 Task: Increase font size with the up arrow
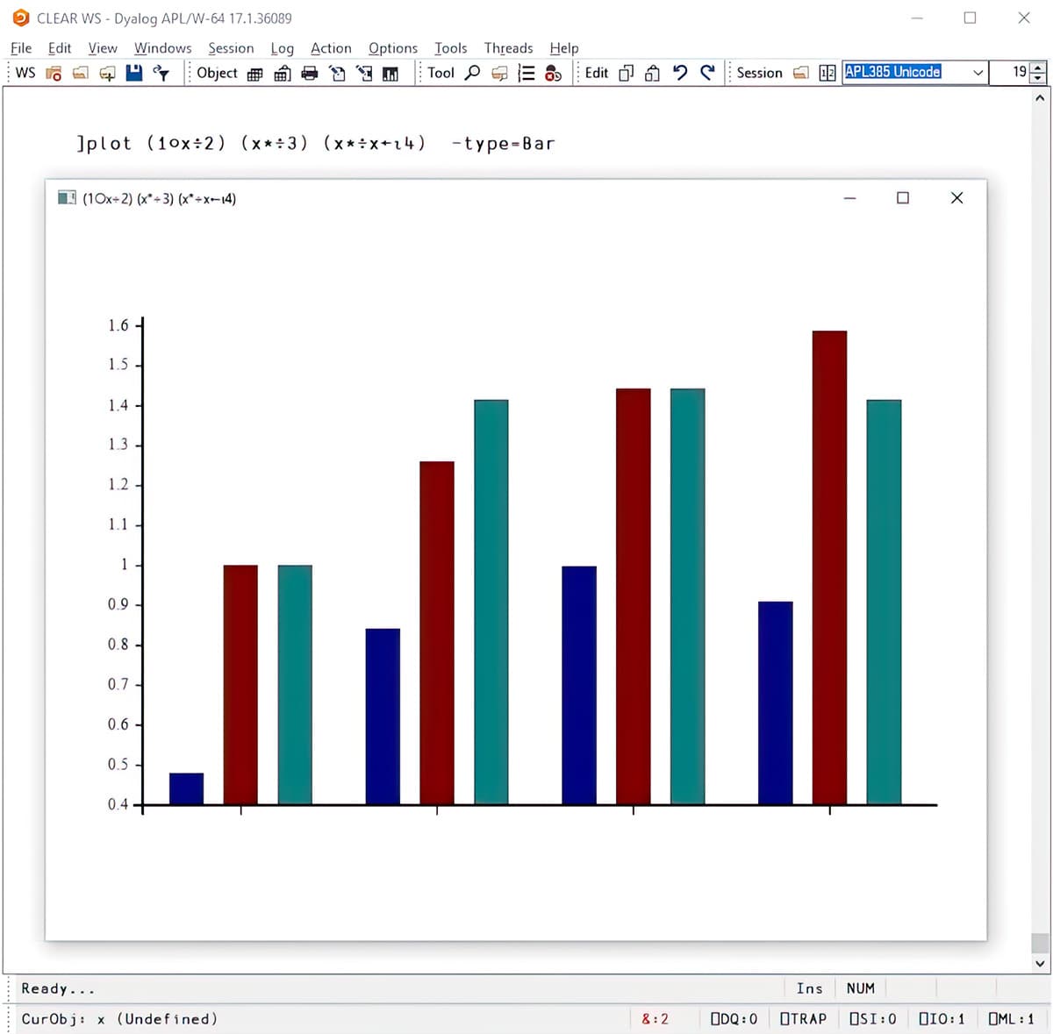point(1038,68)
